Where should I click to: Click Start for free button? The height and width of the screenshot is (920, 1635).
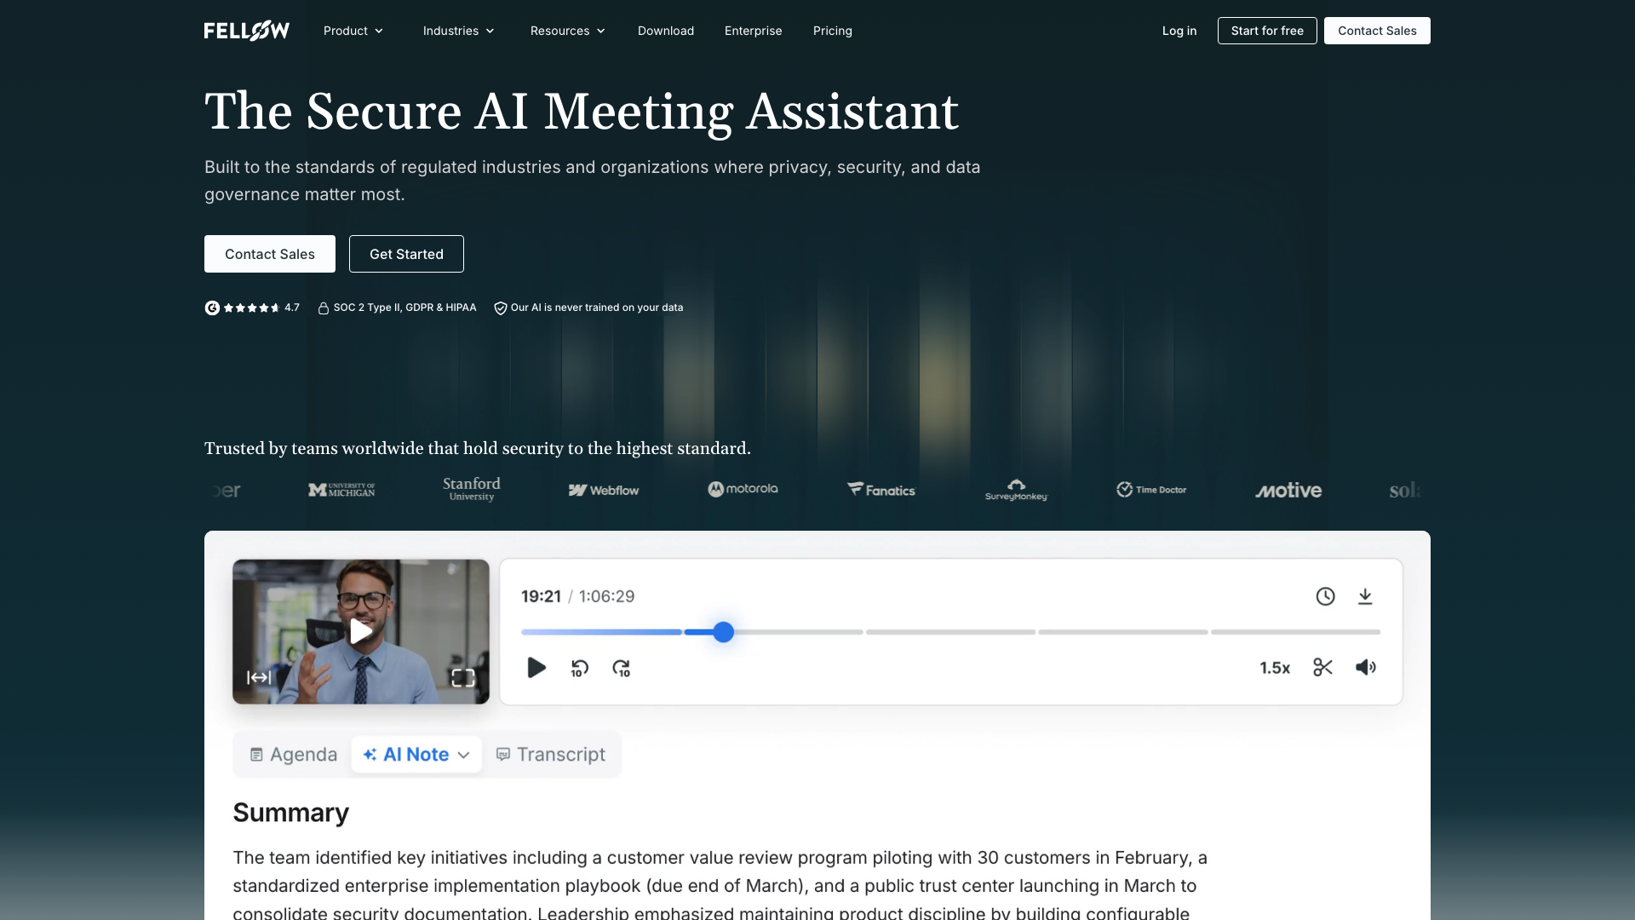click(x=1267, y=31)
